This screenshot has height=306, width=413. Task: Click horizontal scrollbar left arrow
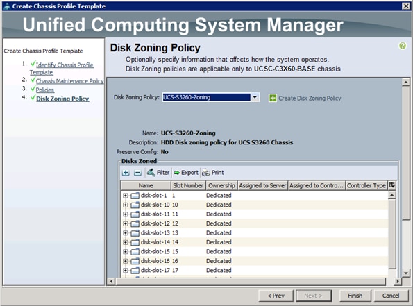point(112,281)
